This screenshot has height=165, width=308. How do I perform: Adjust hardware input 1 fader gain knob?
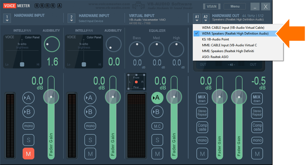[x=51, y=97]
